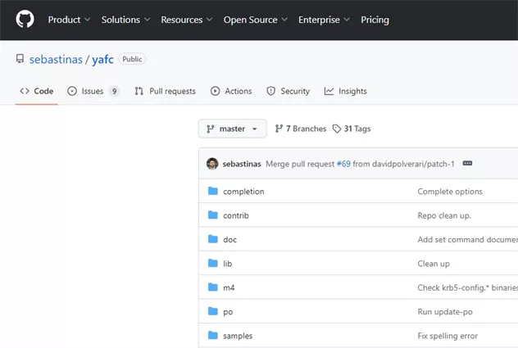This screenshot has width=518, height=348.
Task: Open pull request #69 link
Action: (343, 164)
